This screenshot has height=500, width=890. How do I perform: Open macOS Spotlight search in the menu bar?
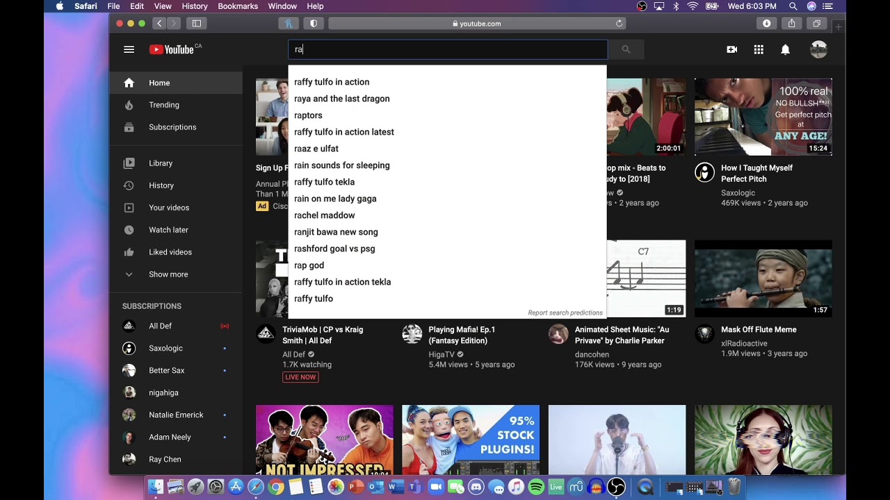coord(793,6)
